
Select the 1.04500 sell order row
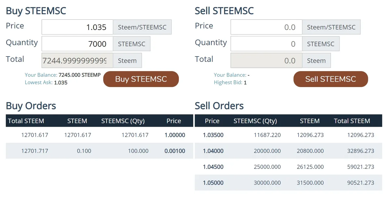point(288,167)
